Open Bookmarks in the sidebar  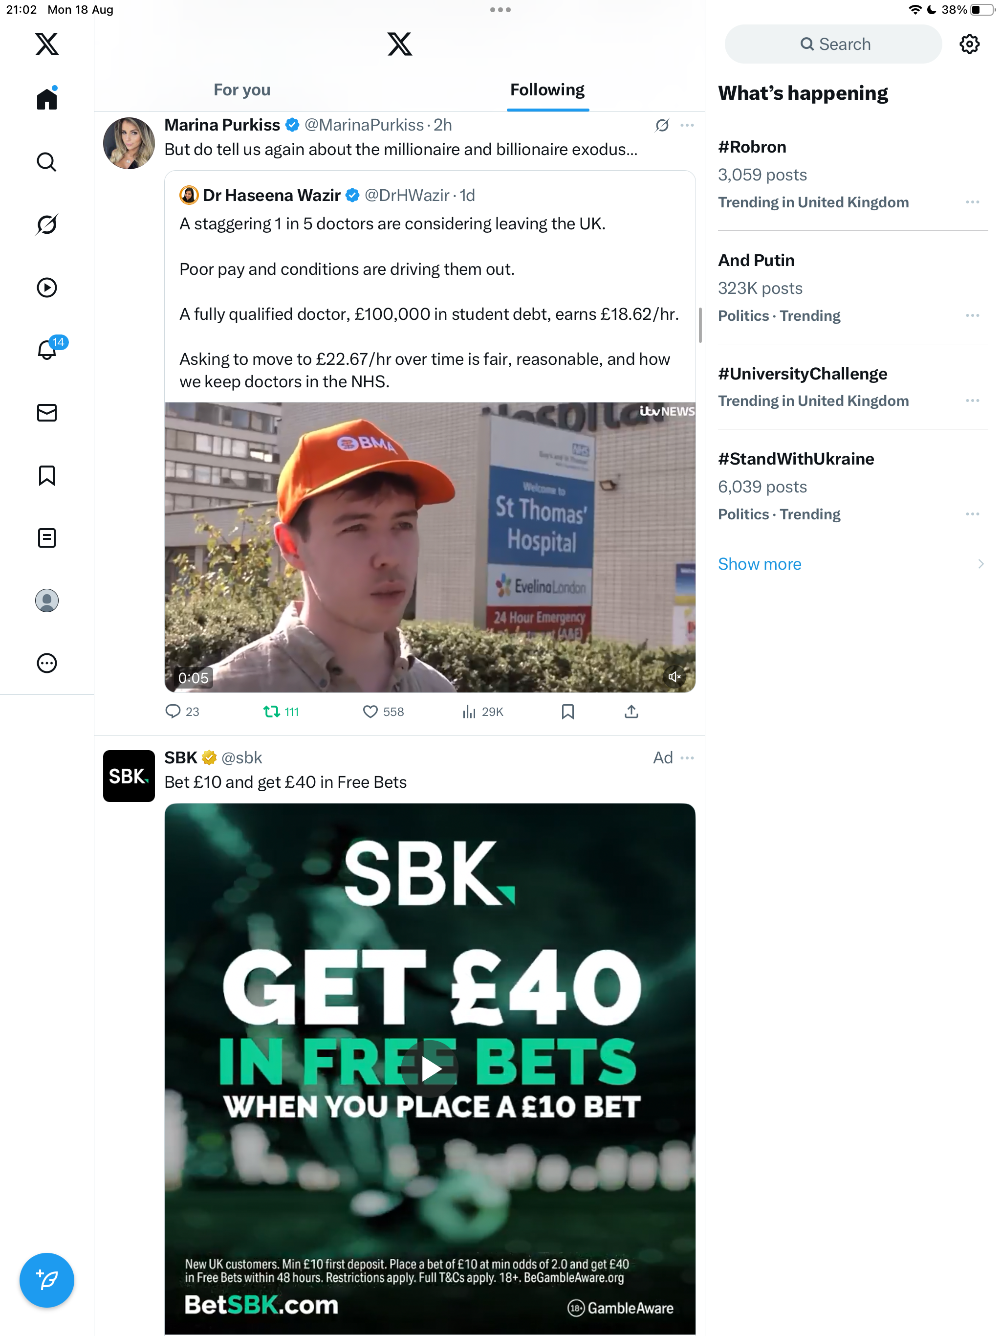pyautogui.click(x=46, y=475)
